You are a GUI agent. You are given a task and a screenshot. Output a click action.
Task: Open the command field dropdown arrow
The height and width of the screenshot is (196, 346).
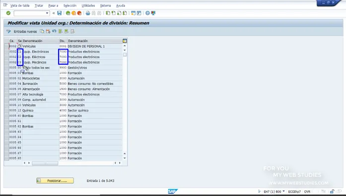click(47, 13)
